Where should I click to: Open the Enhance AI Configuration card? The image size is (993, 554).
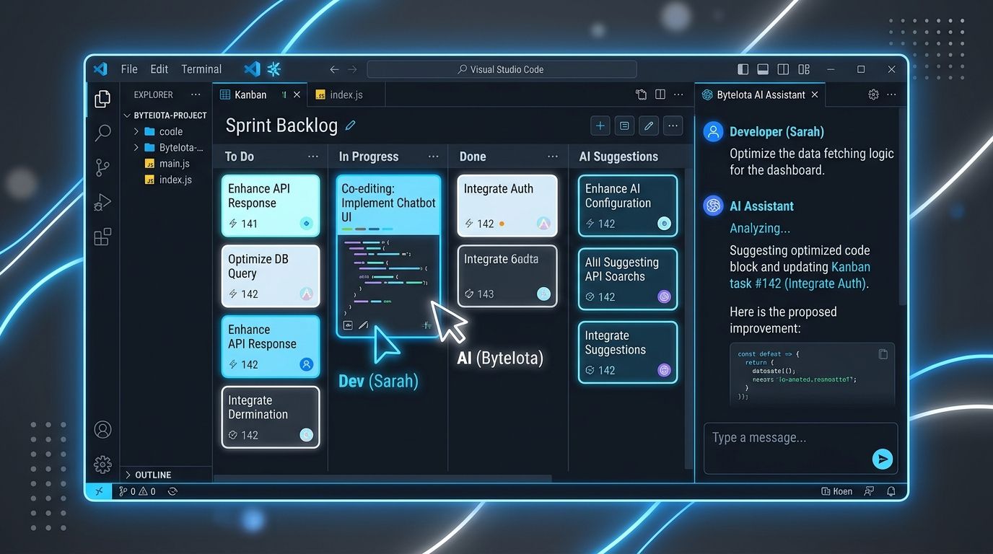coord(628,206)
